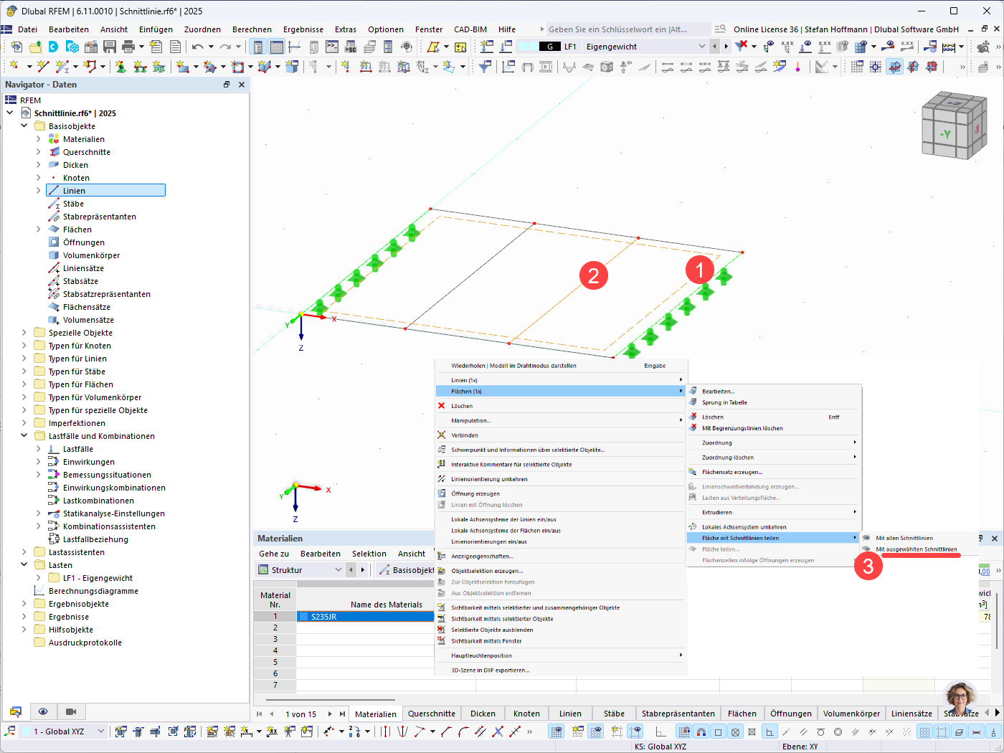1004x753 pixels.
Task: Toggle the Navigator panel button in toolbar
Action: pos(257,47)
